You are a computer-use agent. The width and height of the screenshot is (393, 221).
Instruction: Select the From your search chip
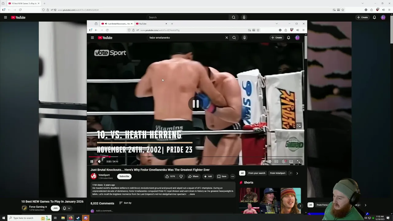[x=257, y=173]
